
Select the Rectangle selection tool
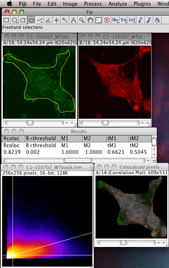coord(6,20)
